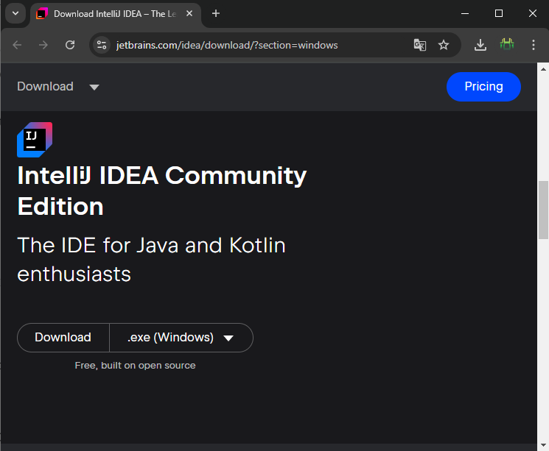Open the .exe (Windows) installer type dropdown
Viewport: 549px width, 451px height.
coord(181,338)
